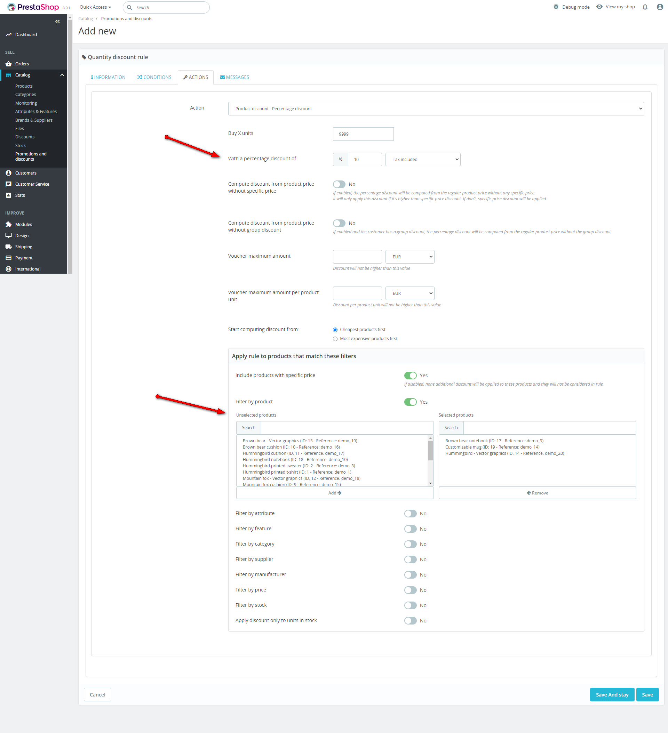Open the user profile avatar icon
Screen dimensions: 668x733
click(x=660, y=7)
